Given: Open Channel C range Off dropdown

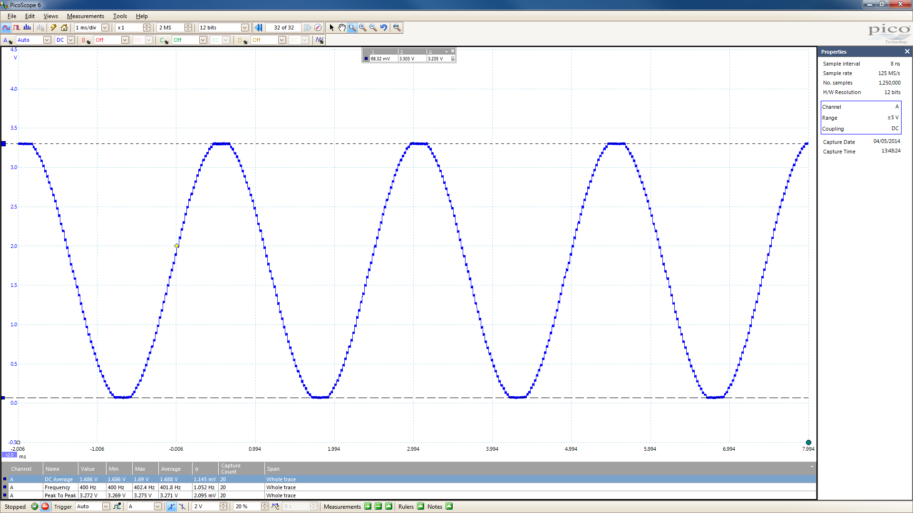Looking at the screenshot, I should point(203,40).
